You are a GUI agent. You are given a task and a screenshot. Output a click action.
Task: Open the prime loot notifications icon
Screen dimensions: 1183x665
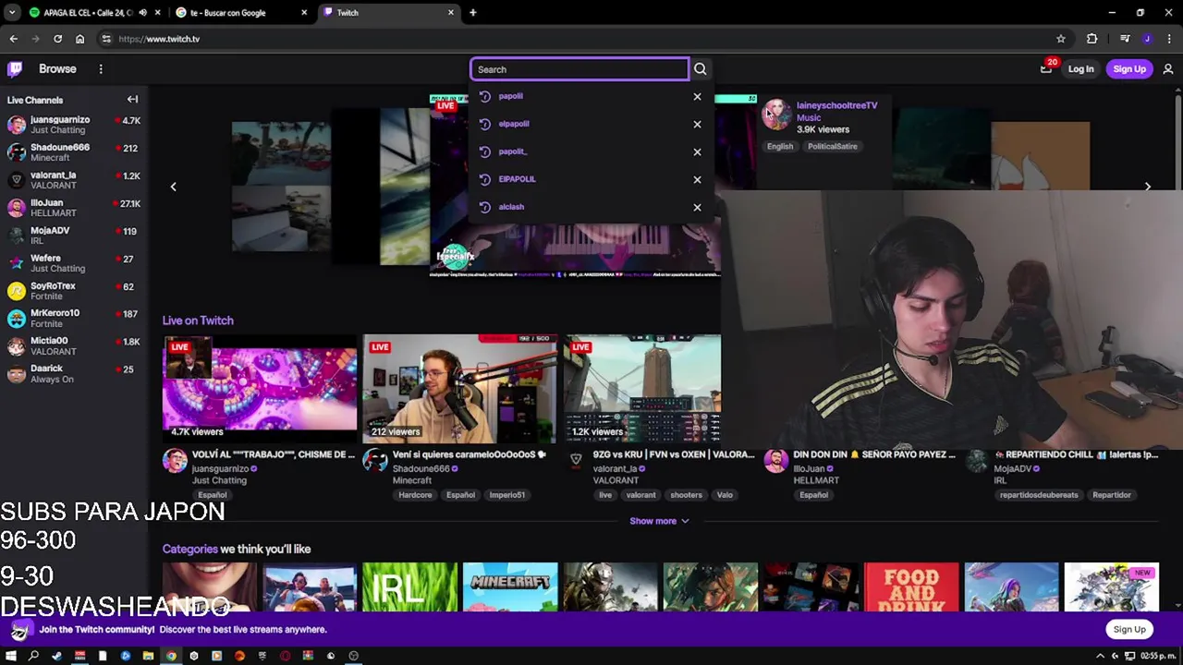[1046, 68]
